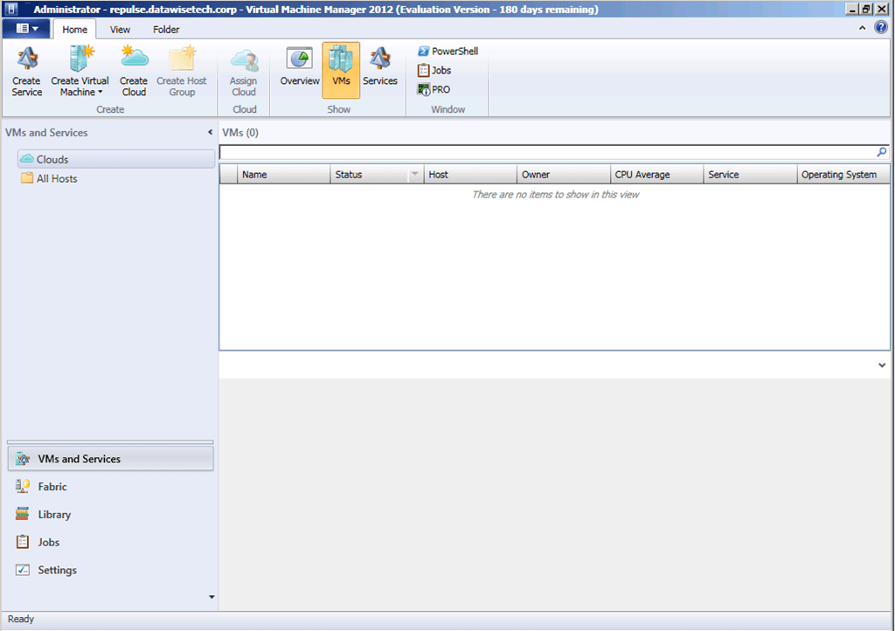The image size is (895, 631).
Task: Open the Fabric workspace
Action: point(111,487)
